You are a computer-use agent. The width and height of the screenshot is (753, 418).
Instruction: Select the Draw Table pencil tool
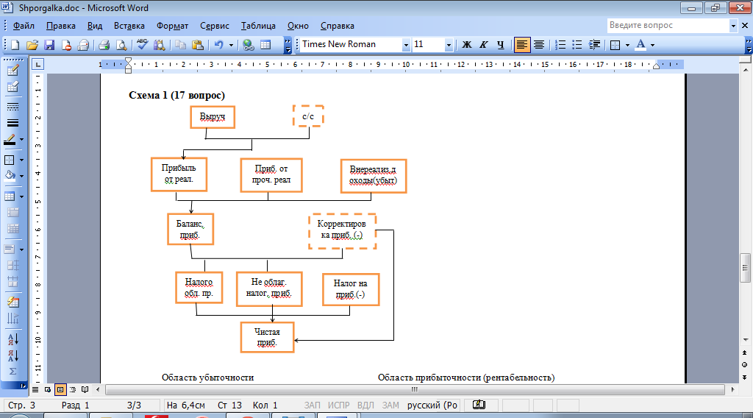pos(13,70)
